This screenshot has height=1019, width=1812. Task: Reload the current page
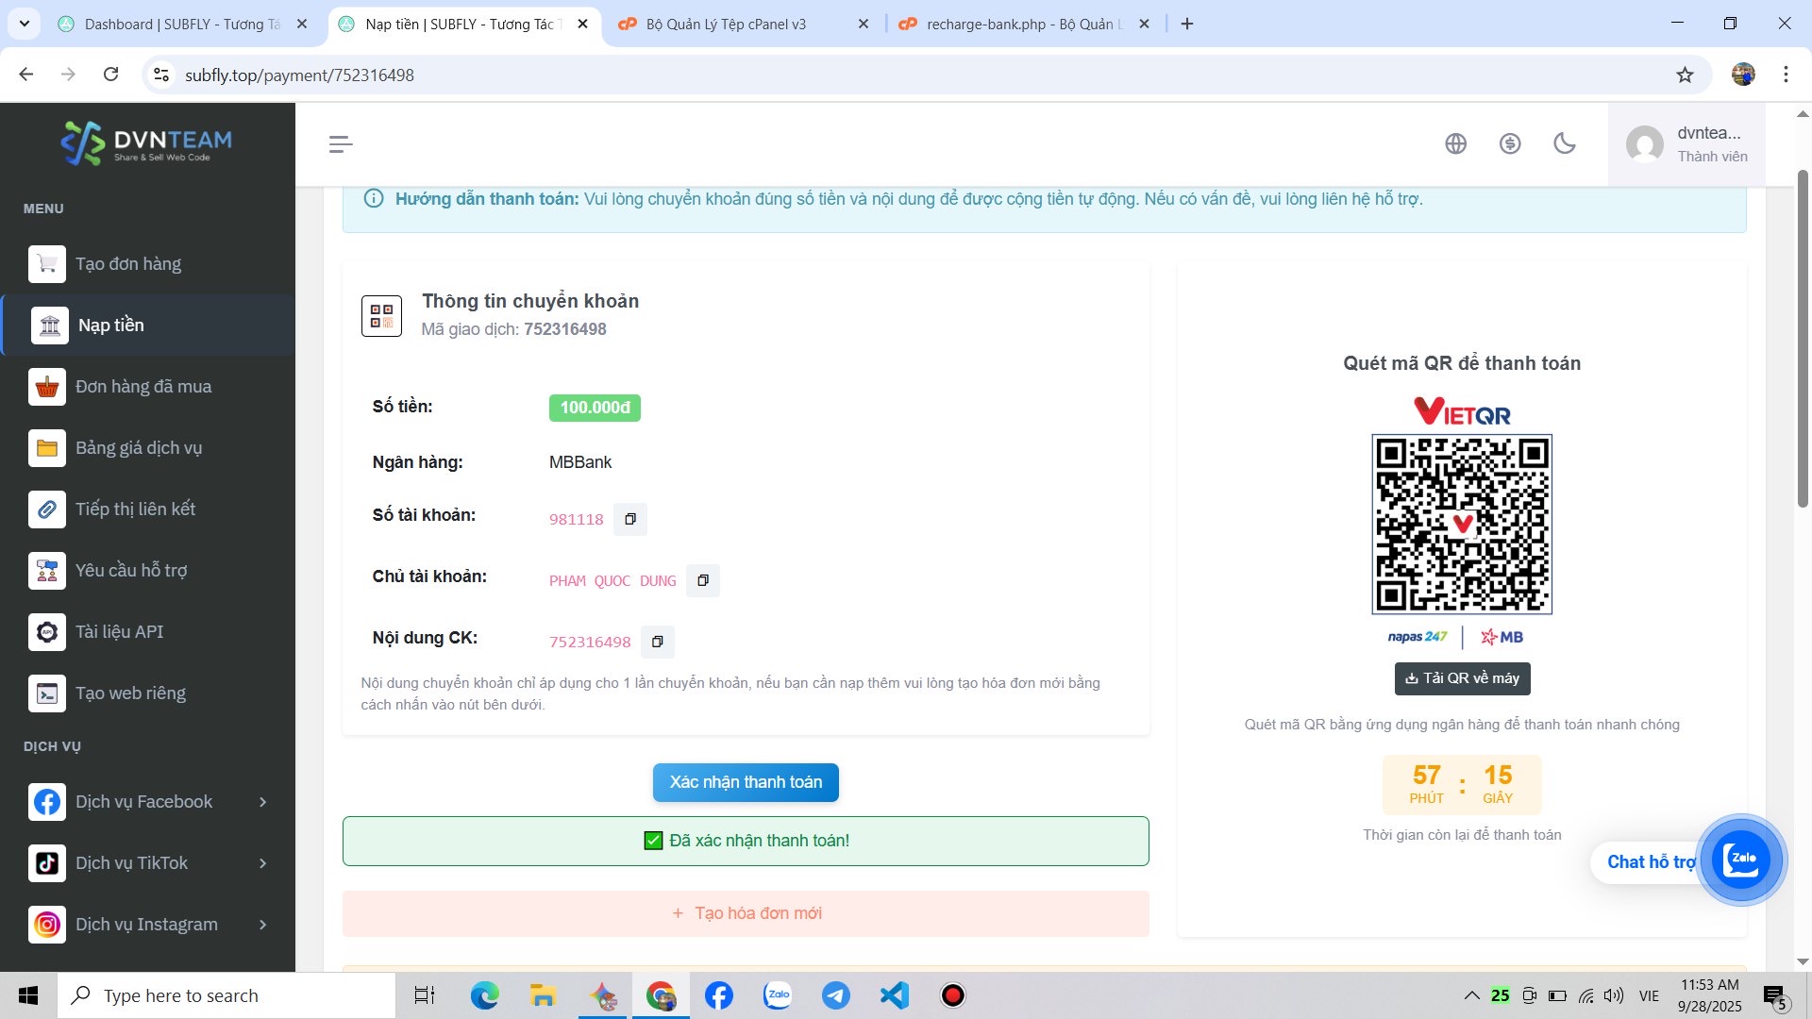[x=110, y=75]
